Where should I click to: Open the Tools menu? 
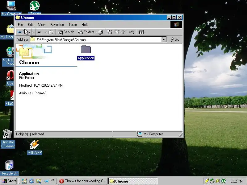click(x=73, y=25)
